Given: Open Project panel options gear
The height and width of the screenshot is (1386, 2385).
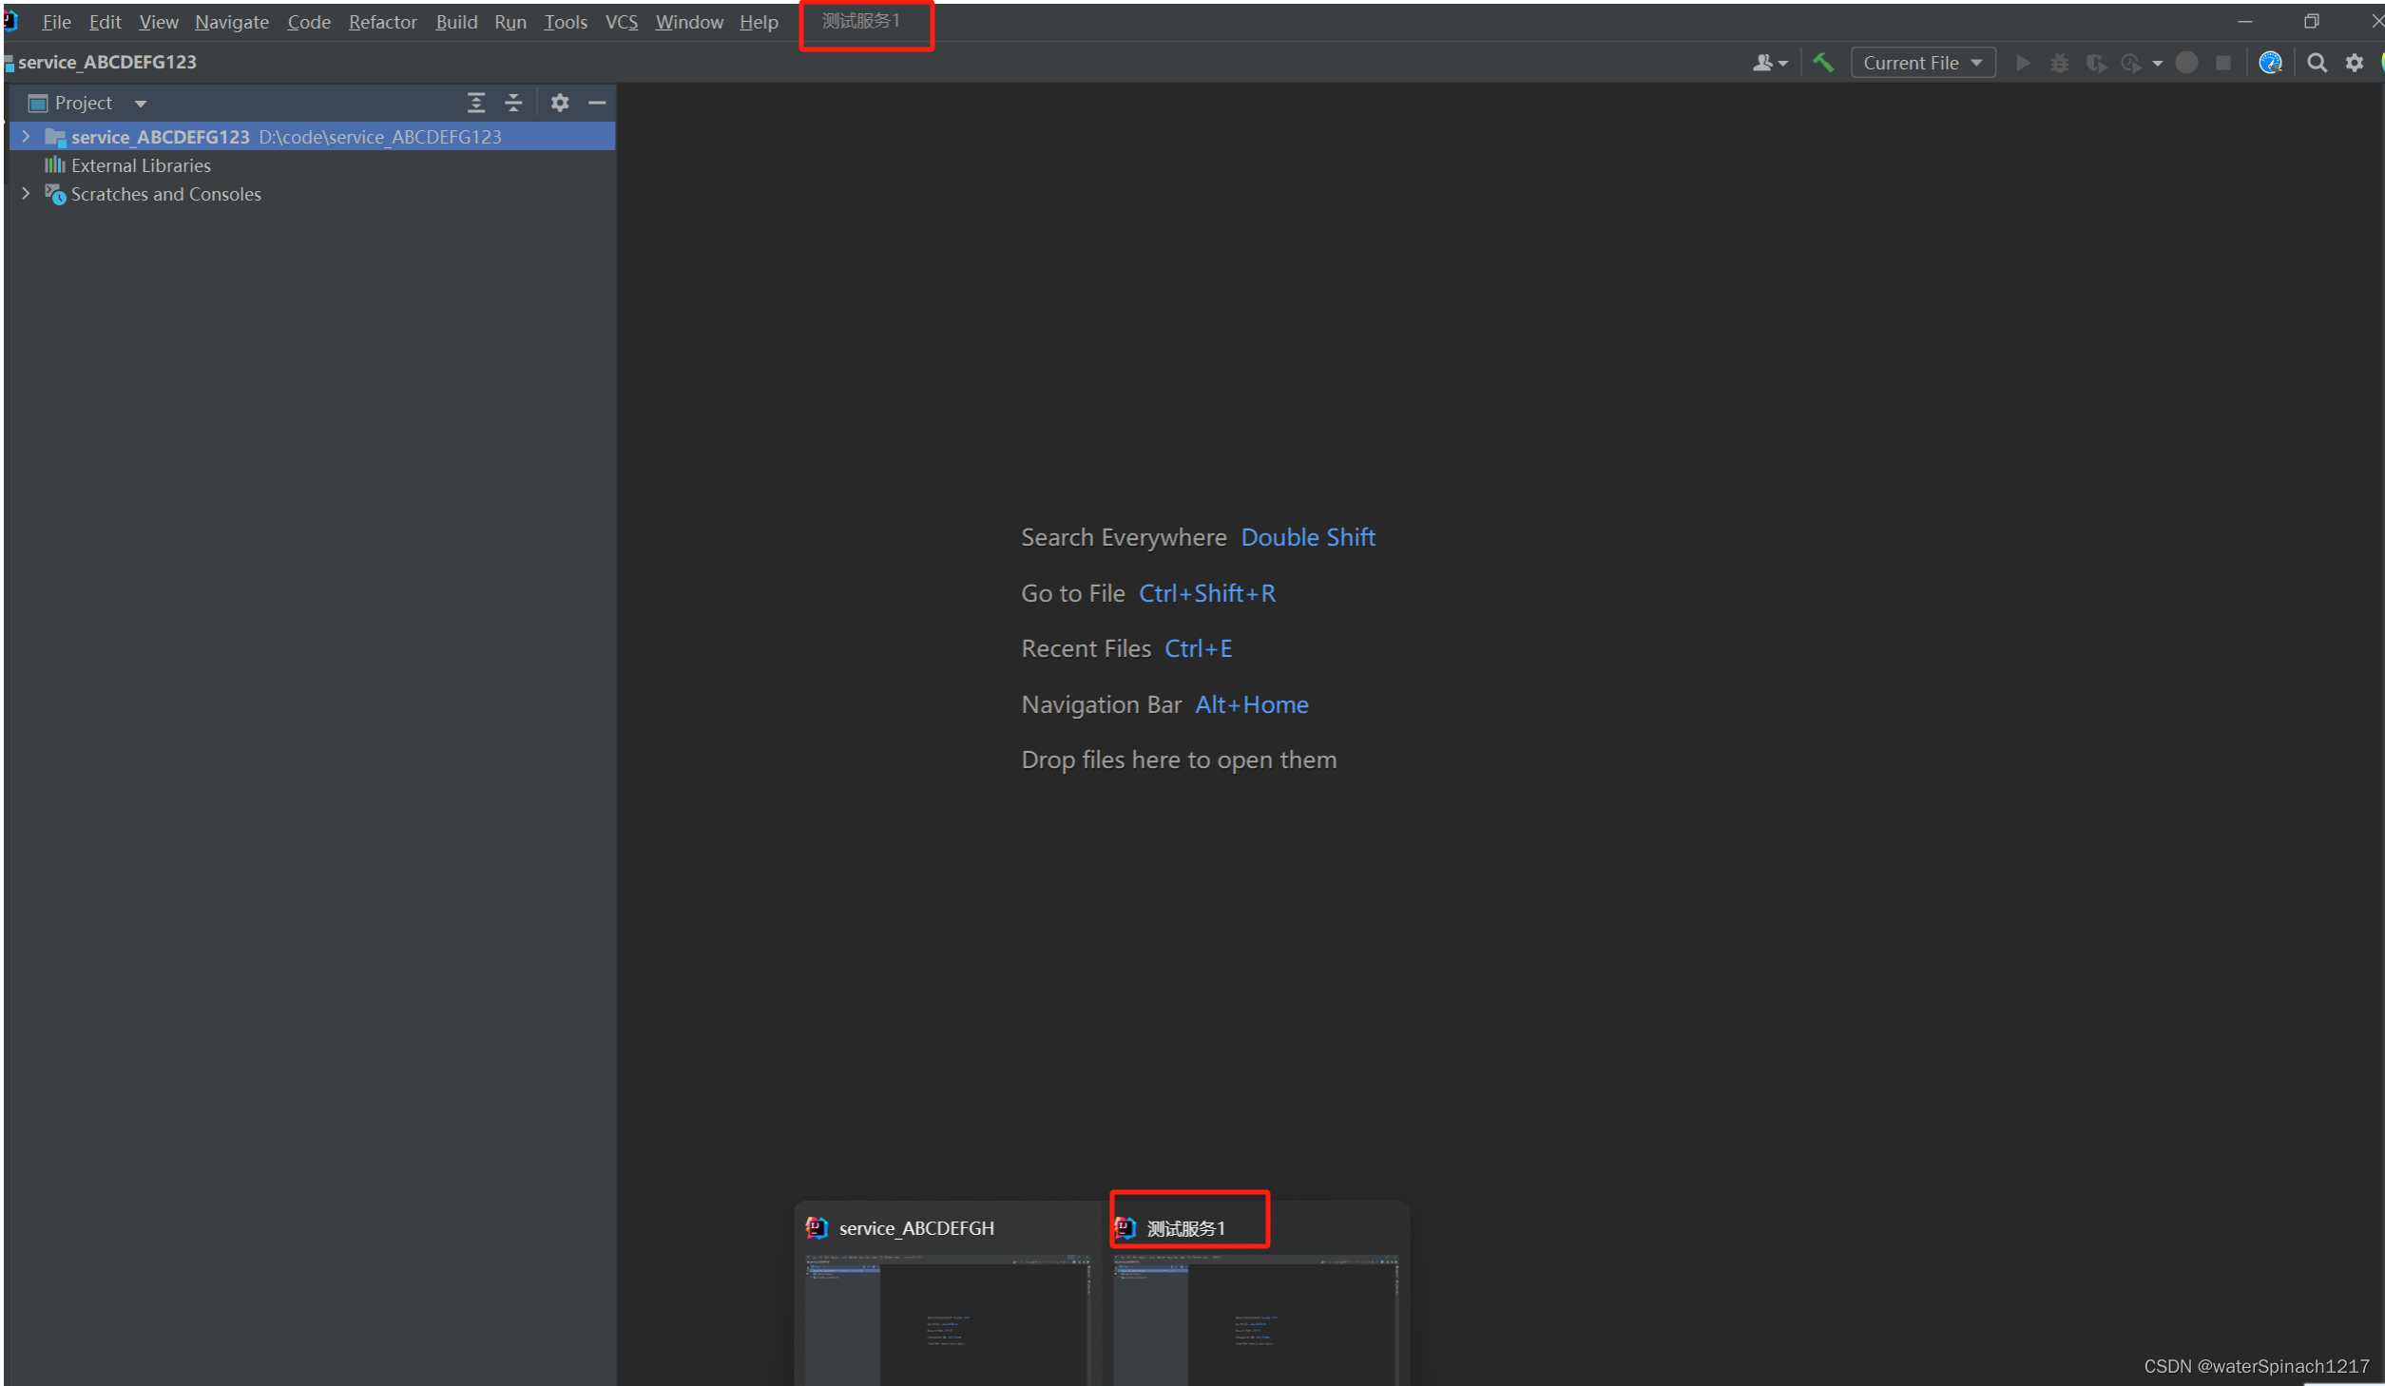Looking at the screenshot, I should tap(560, 103).
